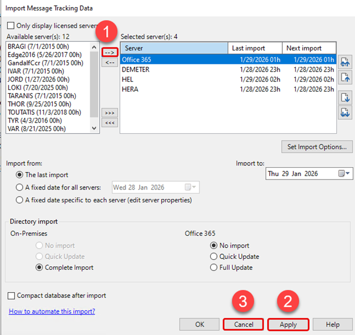Select Office 365 Quick Update option
355x335 pixels.
click(214, 256)
